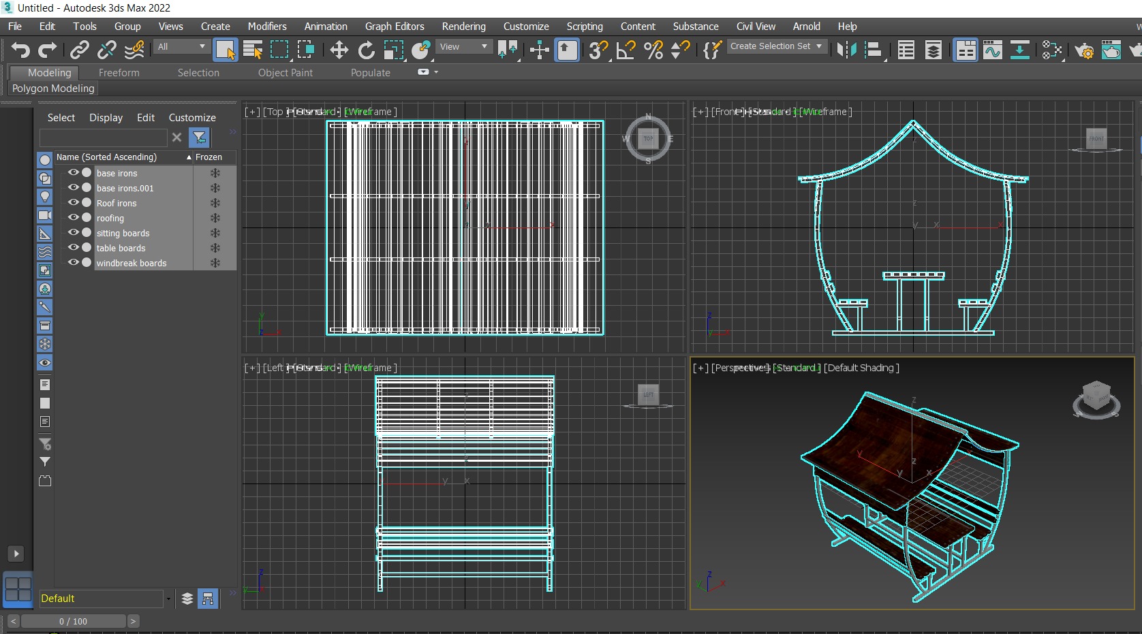The image size is (1142, 634).
Task: Open the selection filter All dropdown
Action: [181, 46]
